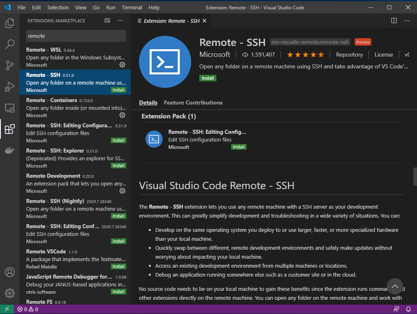Open the Help menu
The image size is (417, 314).
pos(154,7)
